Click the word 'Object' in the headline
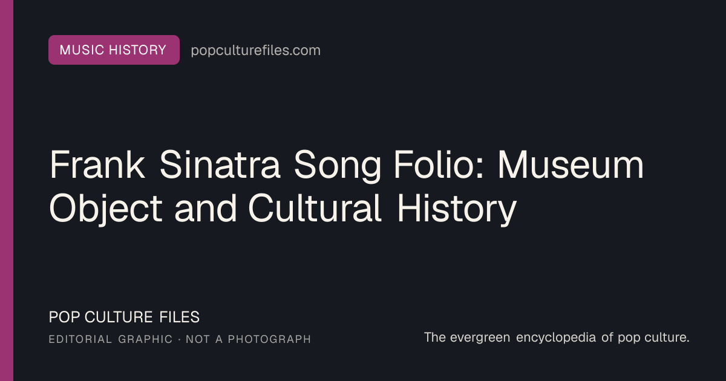 106,210
